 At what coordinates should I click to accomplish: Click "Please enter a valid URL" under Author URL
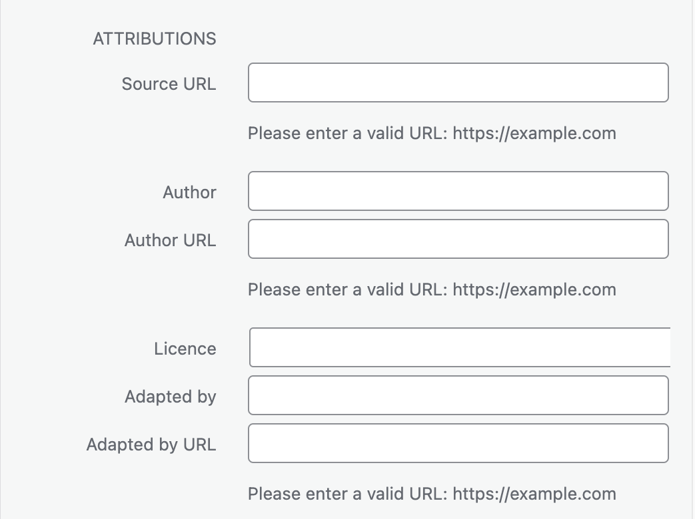[347, 289]
